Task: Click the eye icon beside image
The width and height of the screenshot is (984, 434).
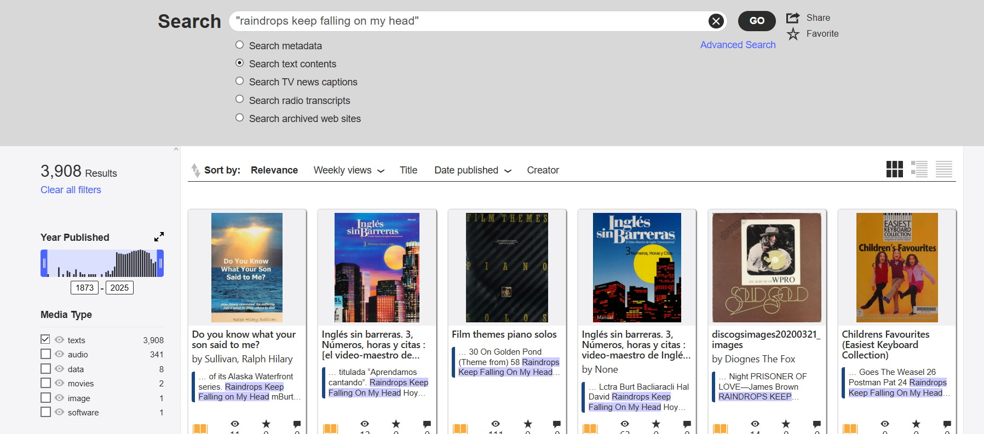Action: 59,398
